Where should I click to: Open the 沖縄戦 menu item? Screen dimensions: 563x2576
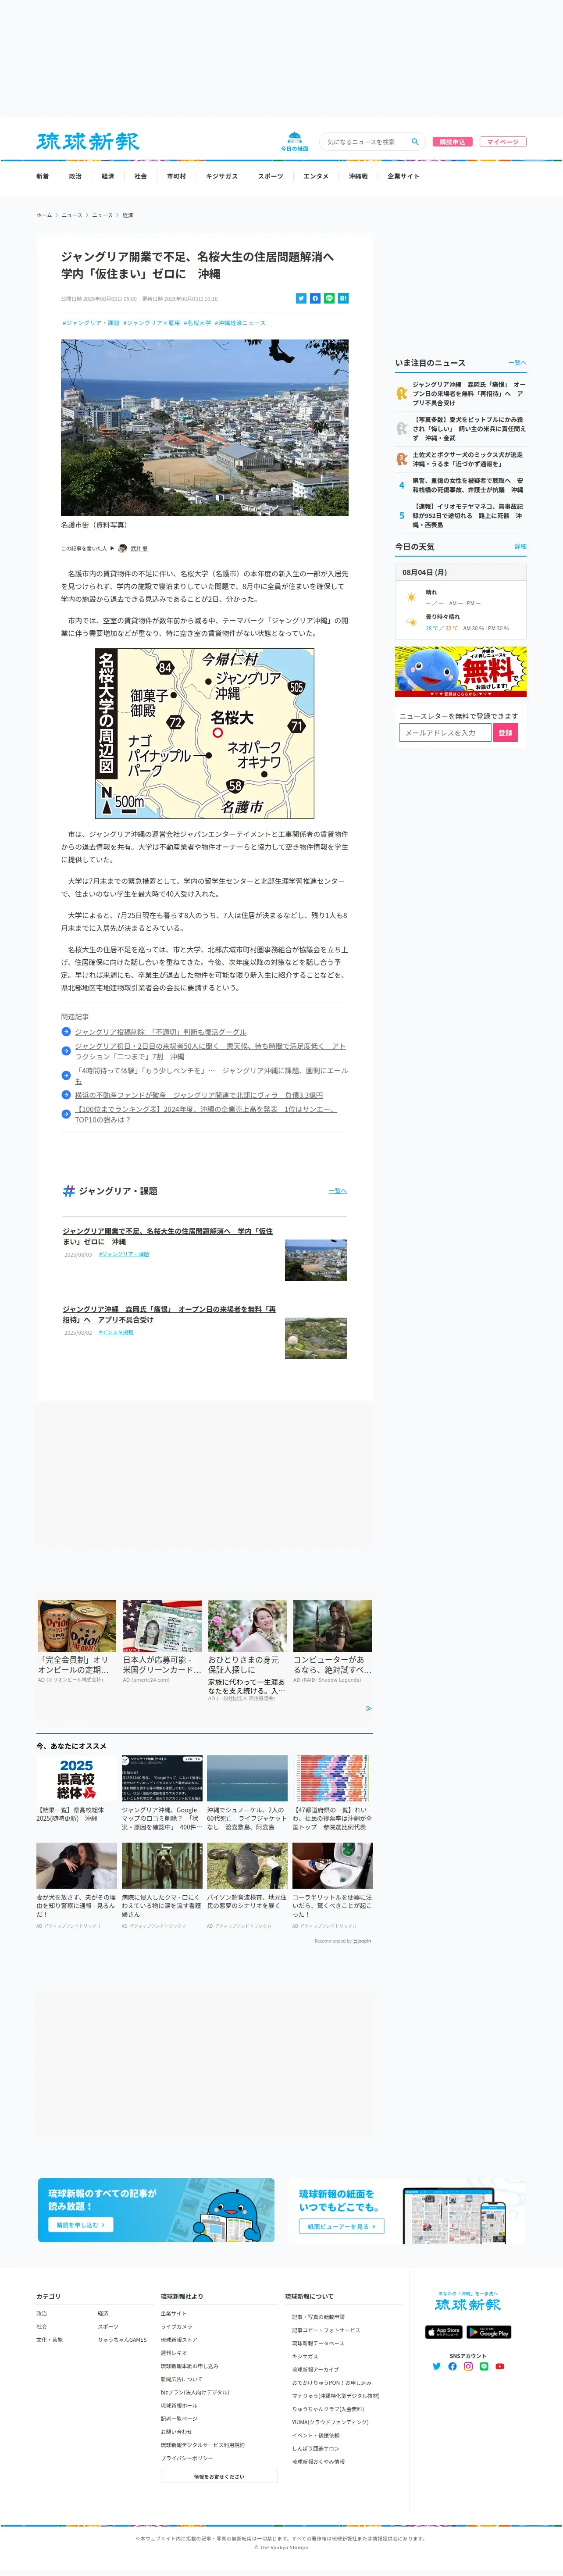pos(358,176)
